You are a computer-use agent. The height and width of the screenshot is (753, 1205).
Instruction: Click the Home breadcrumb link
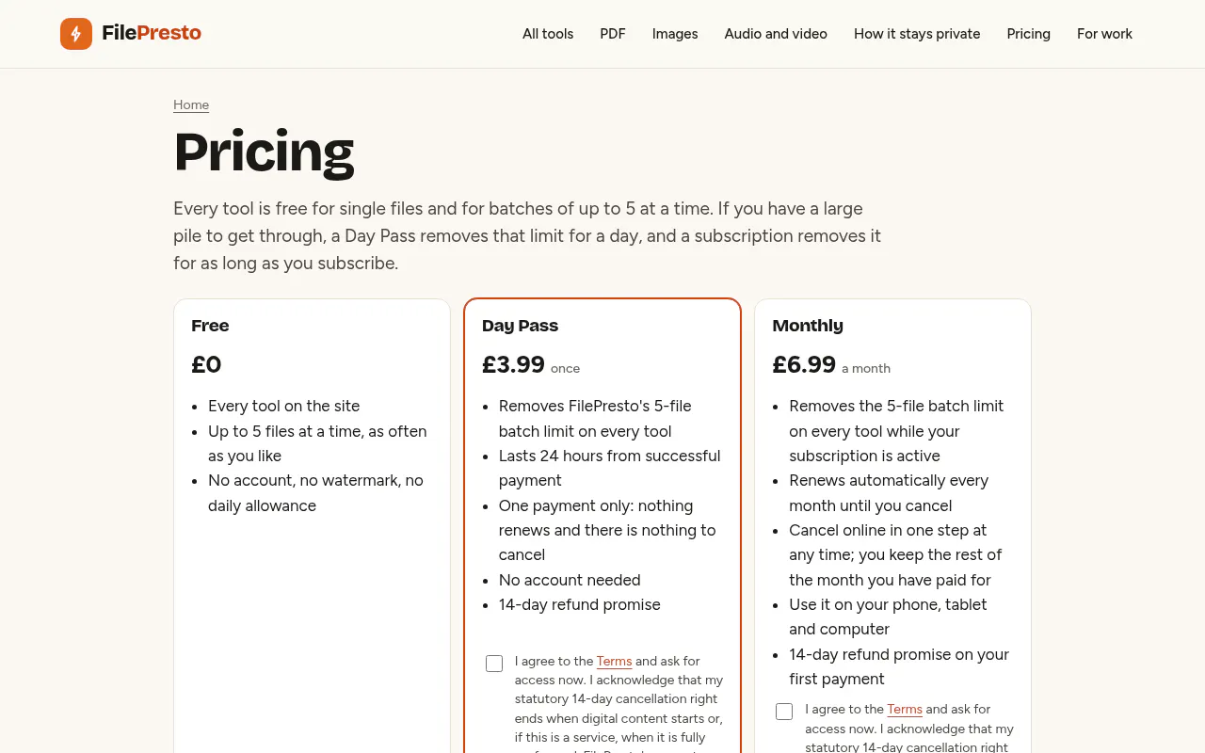pos(191,104)
